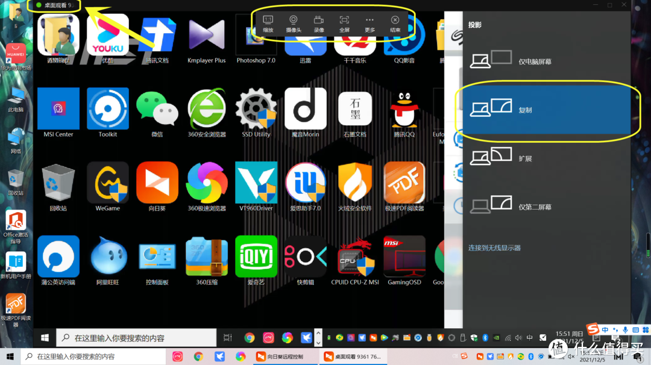Click the local taskbar search box
This screenshot has width=651, height=365.
pos(93,357)
